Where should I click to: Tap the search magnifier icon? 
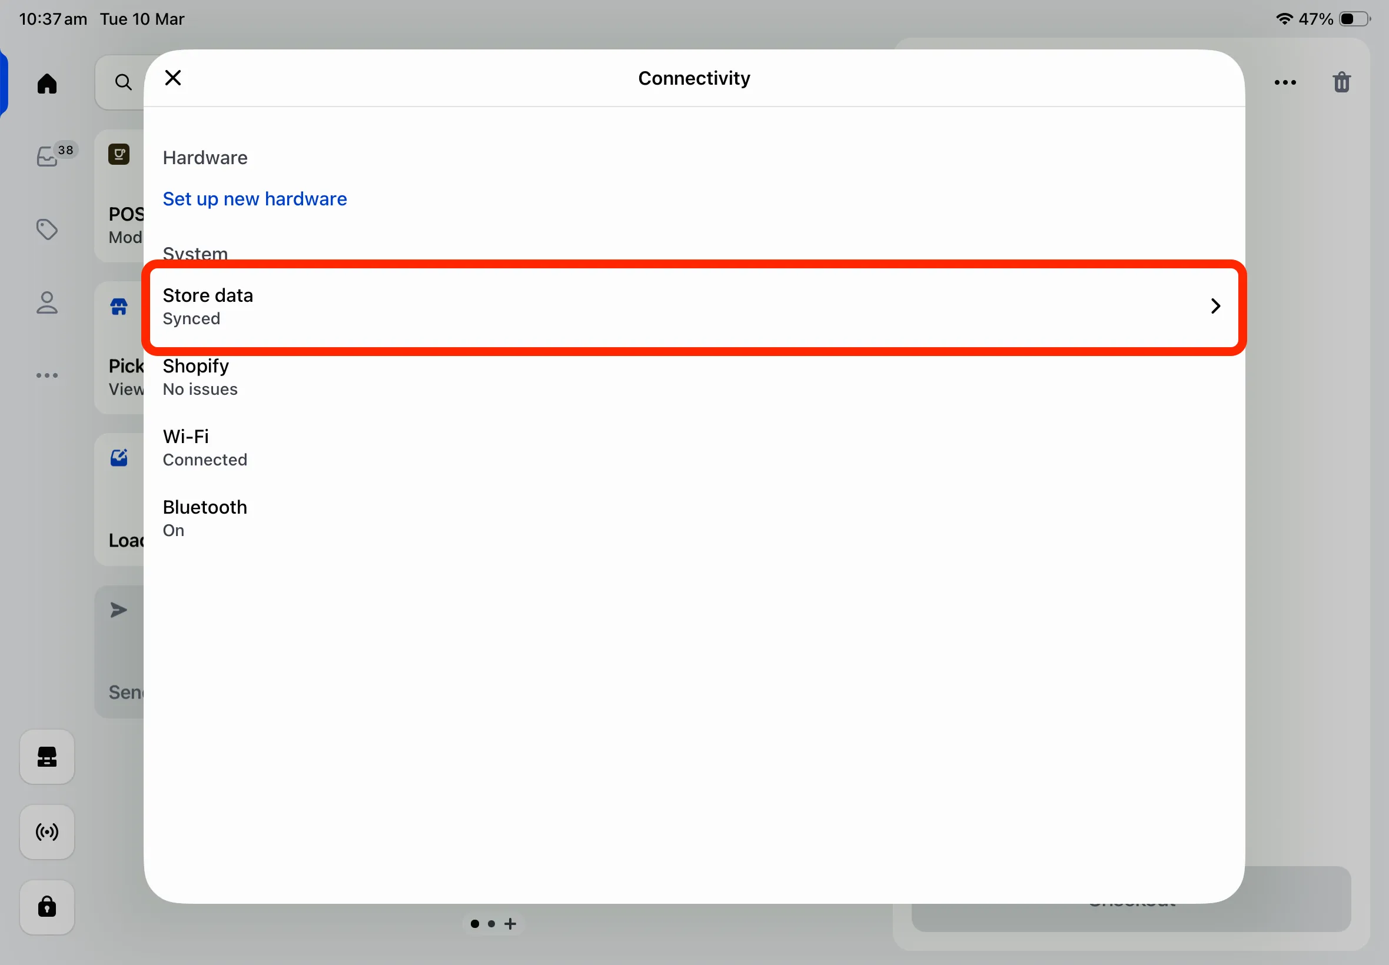click(124, 82)
